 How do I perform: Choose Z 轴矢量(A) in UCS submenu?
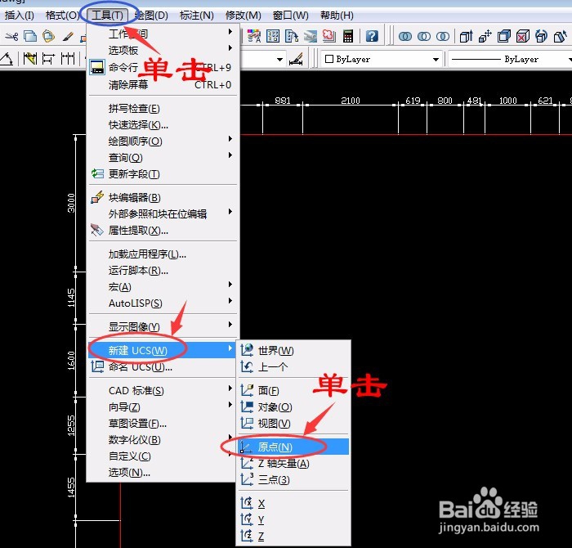point(293,463)
